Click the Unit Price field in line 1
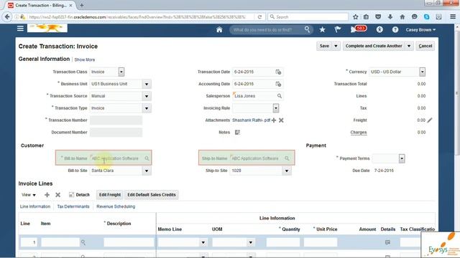 pos(321,242)
